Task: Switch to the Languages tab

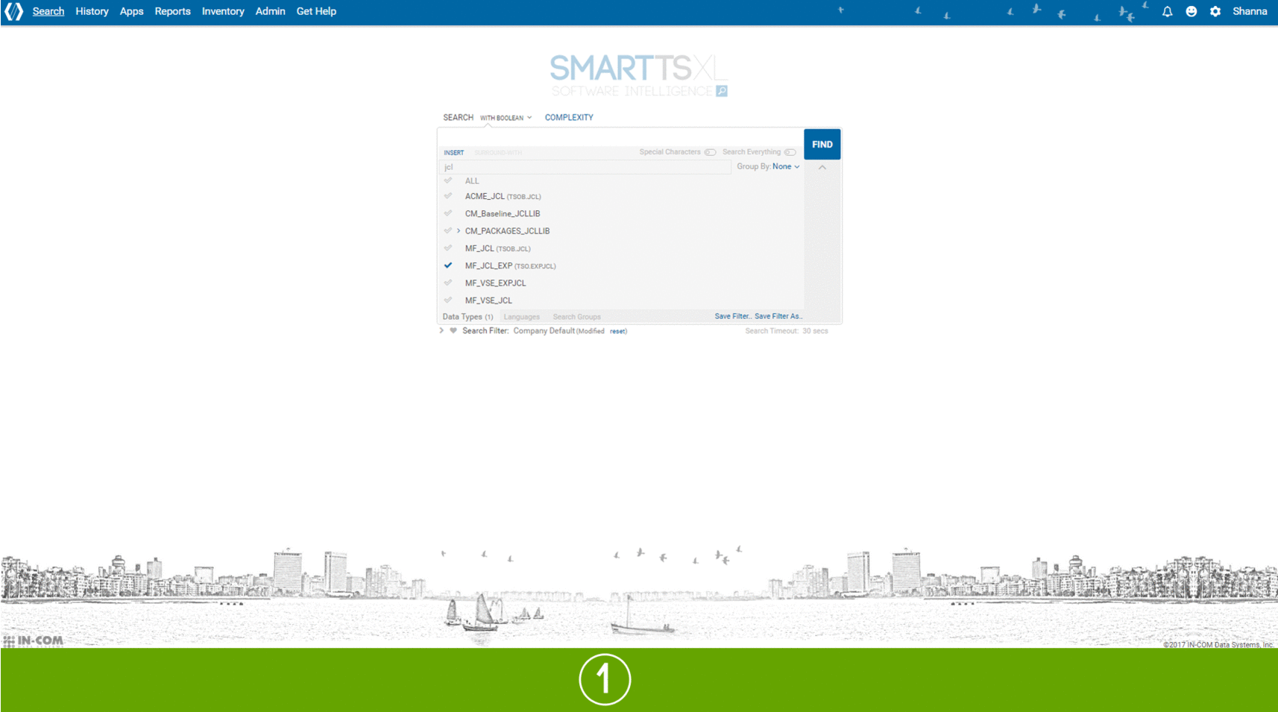Action: [521, 317]
